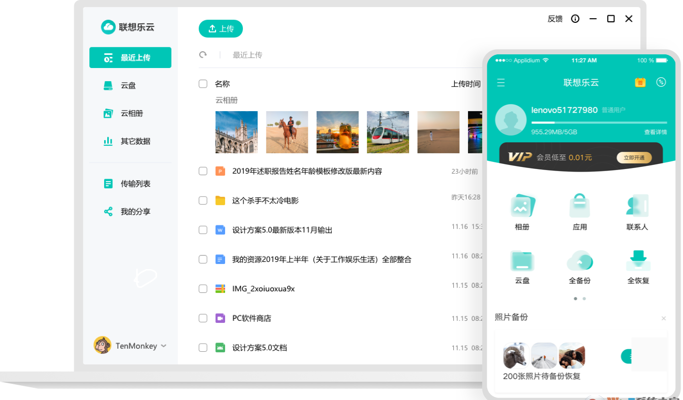Check the box for 设计方案5.0文档
The image size is (683, 400).
click(x=203, y=348)
